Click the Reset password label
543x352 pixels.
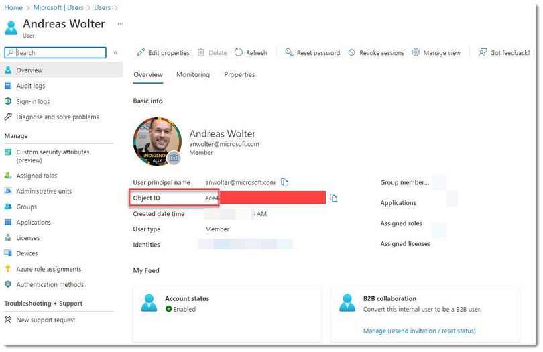click(x=318, y=53)
